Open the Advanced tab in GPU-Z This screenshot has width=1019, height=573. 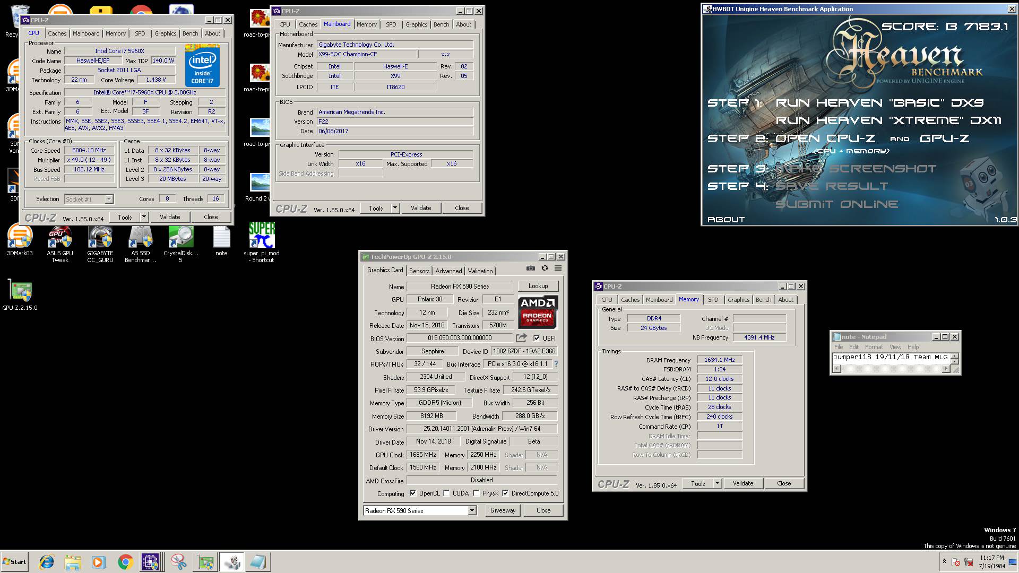[448, 271]
